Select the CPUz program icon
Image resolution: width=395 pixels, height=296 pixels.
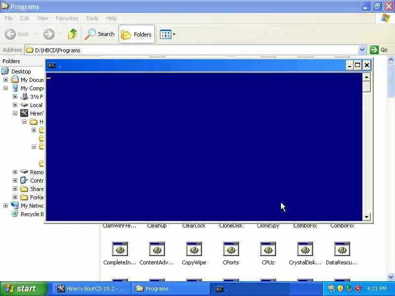click(268, 249)
